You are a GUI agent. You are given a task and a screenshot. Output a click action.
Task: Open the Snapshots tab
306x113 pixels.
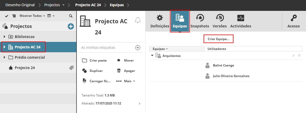point(200,21)
